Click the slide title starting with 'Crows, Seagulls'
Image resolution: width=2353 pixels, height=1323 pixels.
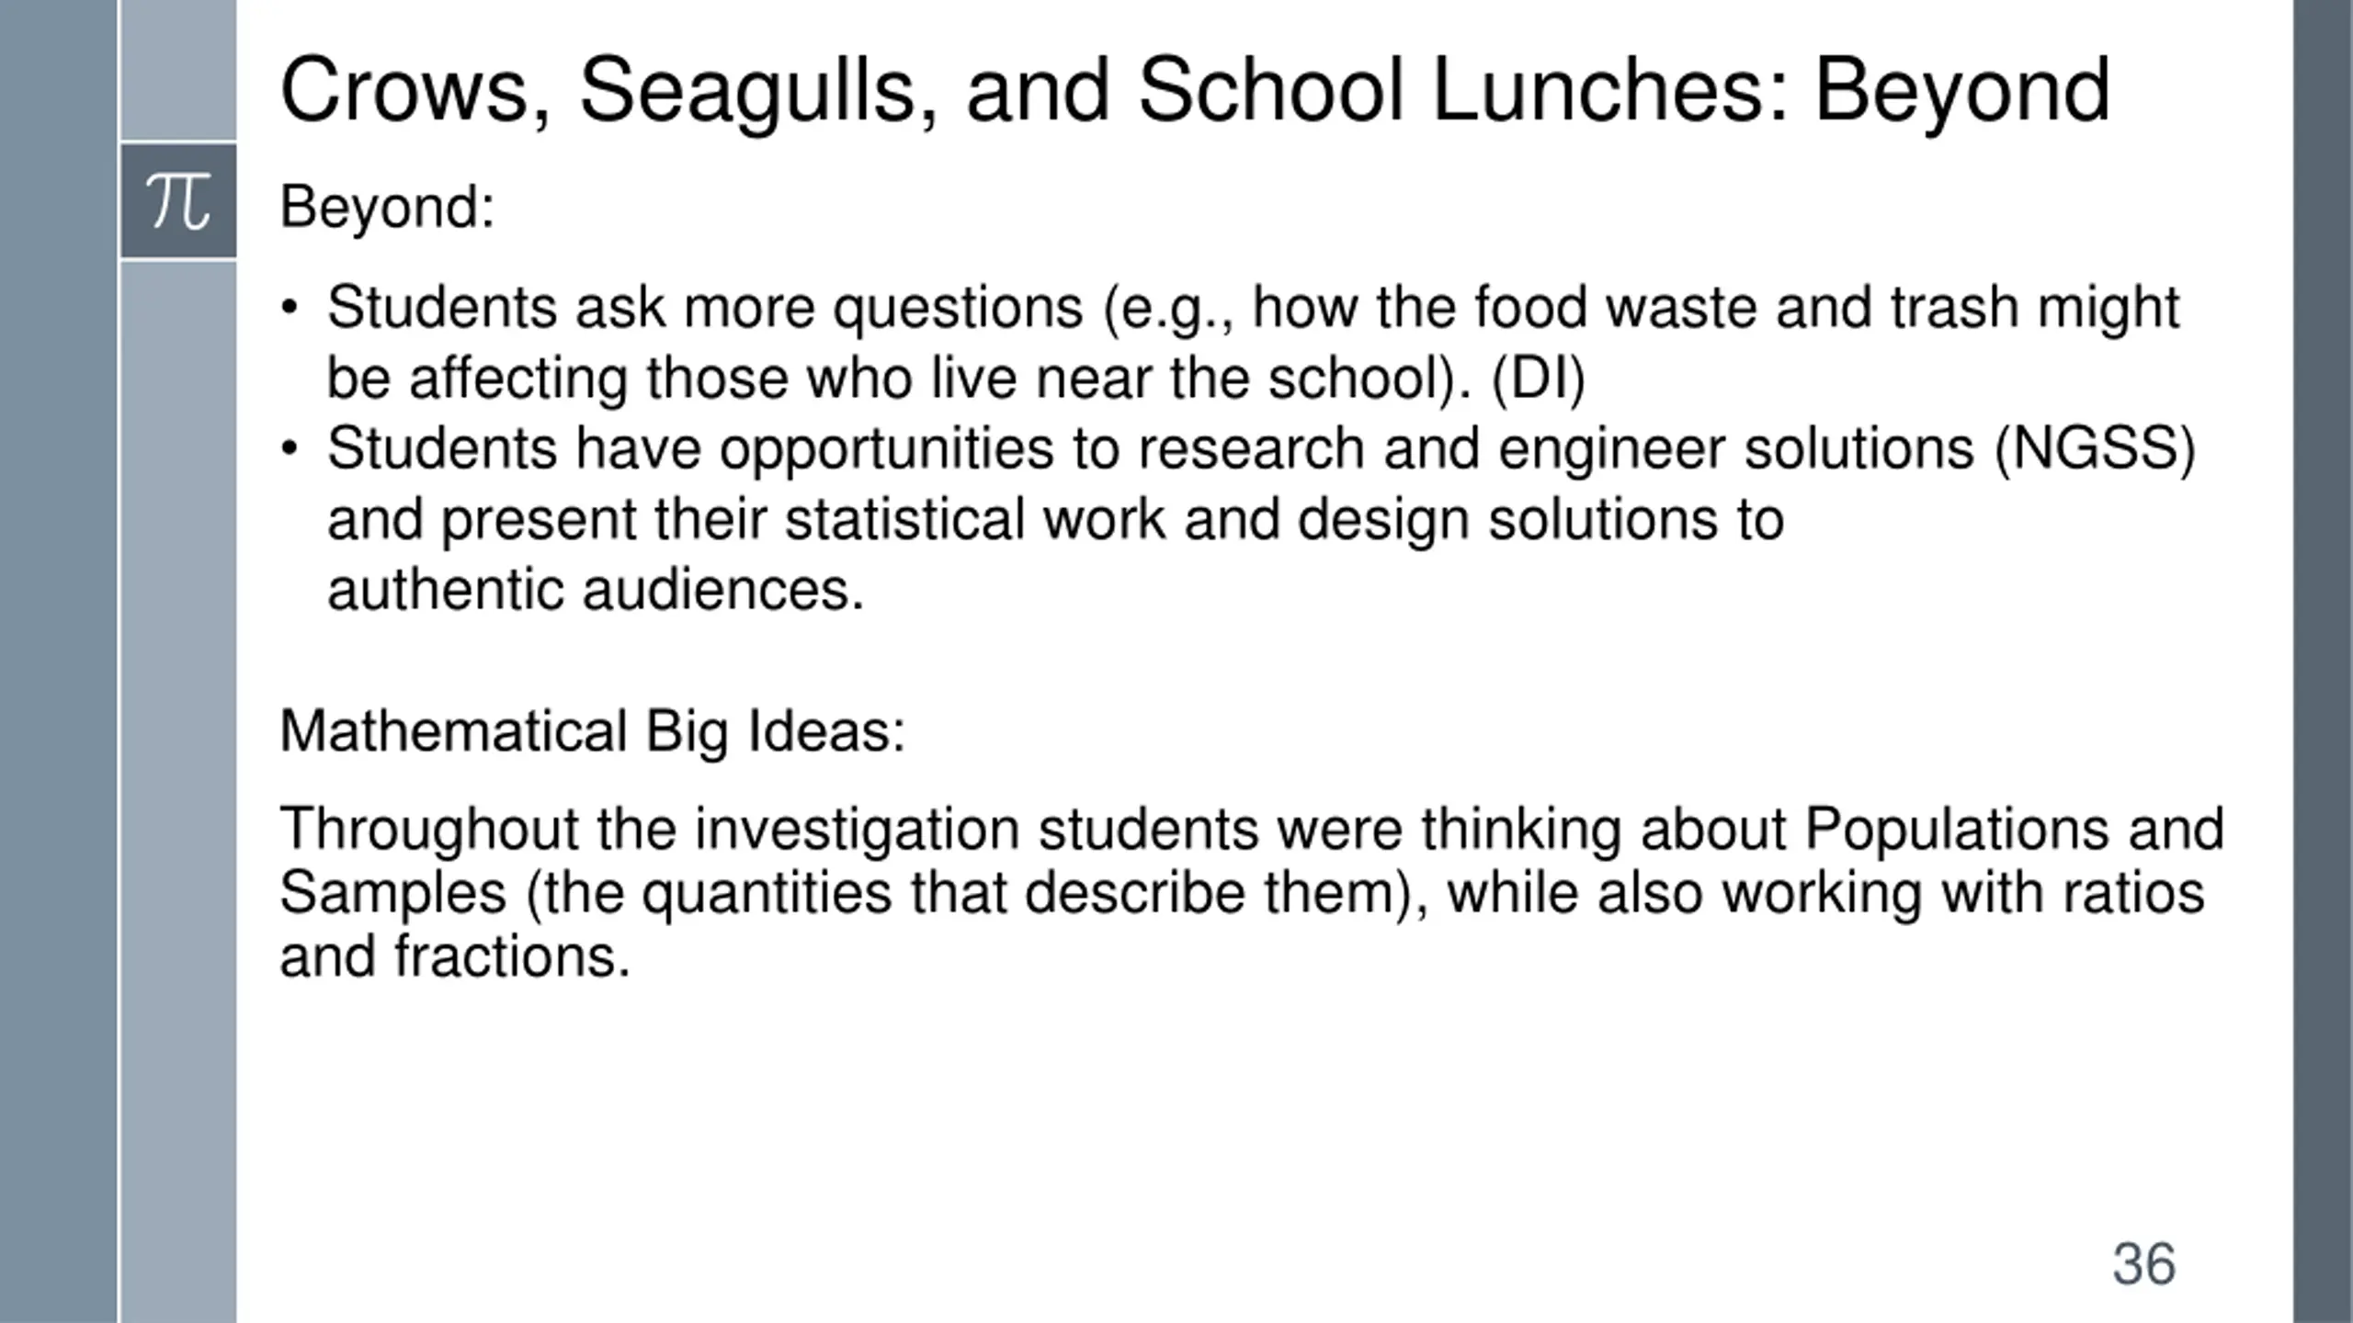1193,90
